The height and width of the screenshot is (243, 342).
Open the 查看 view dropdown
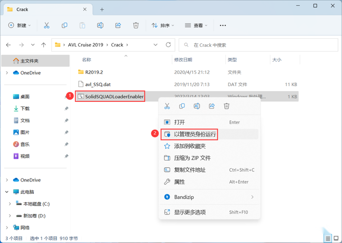point(196,25)
